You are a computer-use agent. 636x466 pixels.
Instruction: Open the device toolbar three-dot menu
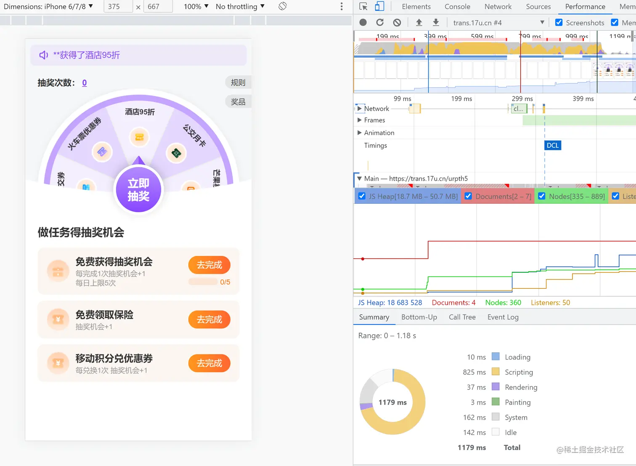[342, 6]
